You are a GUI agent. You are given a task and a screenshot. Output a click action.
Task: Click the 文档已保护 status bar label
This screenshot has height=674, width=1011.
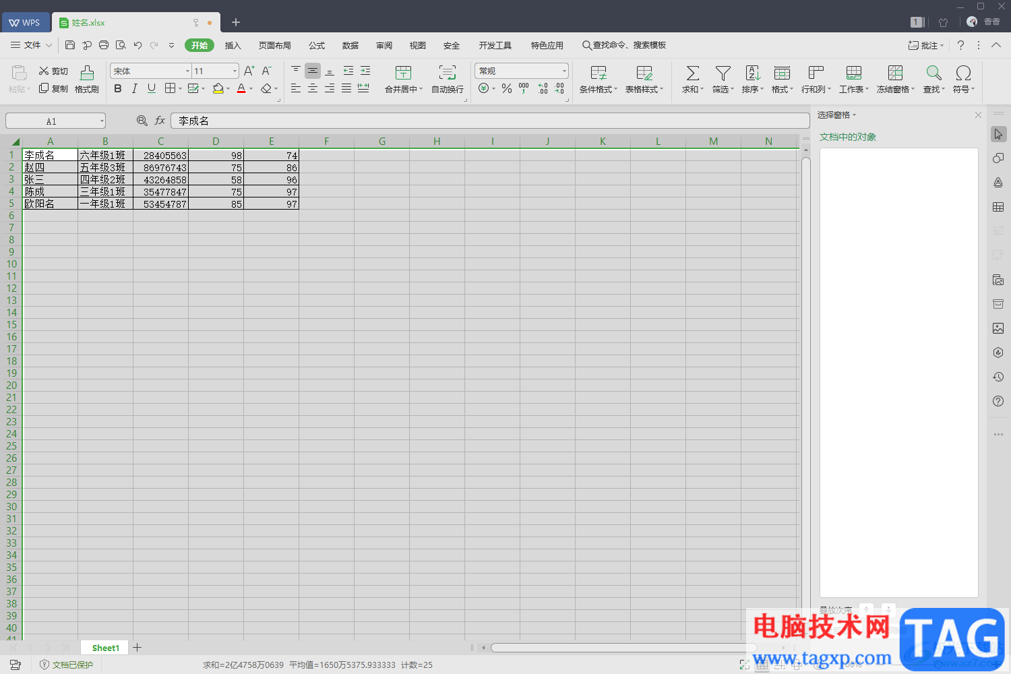[73, 665]
